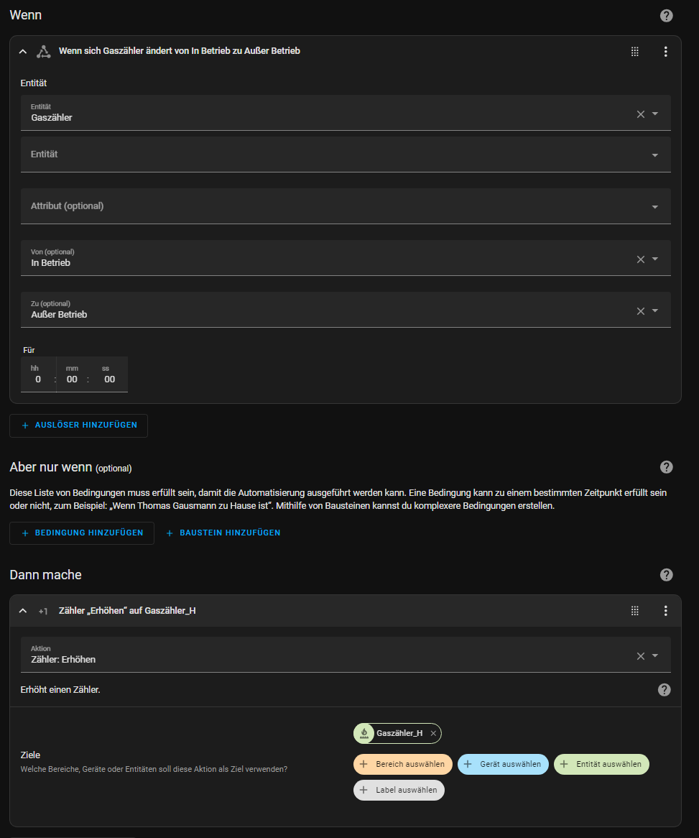Click Auslöser hinzufügen button

coord(78,425)
